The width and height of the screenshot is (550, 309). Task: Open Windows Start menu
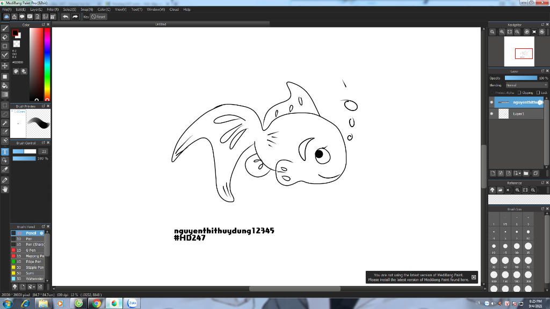click(7, 304)
